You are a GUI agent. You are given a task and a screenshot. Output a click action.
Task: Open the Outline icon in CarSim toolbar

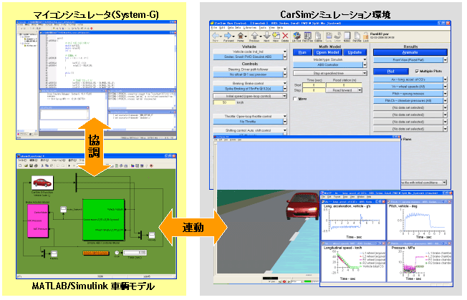tap(319, 36)
